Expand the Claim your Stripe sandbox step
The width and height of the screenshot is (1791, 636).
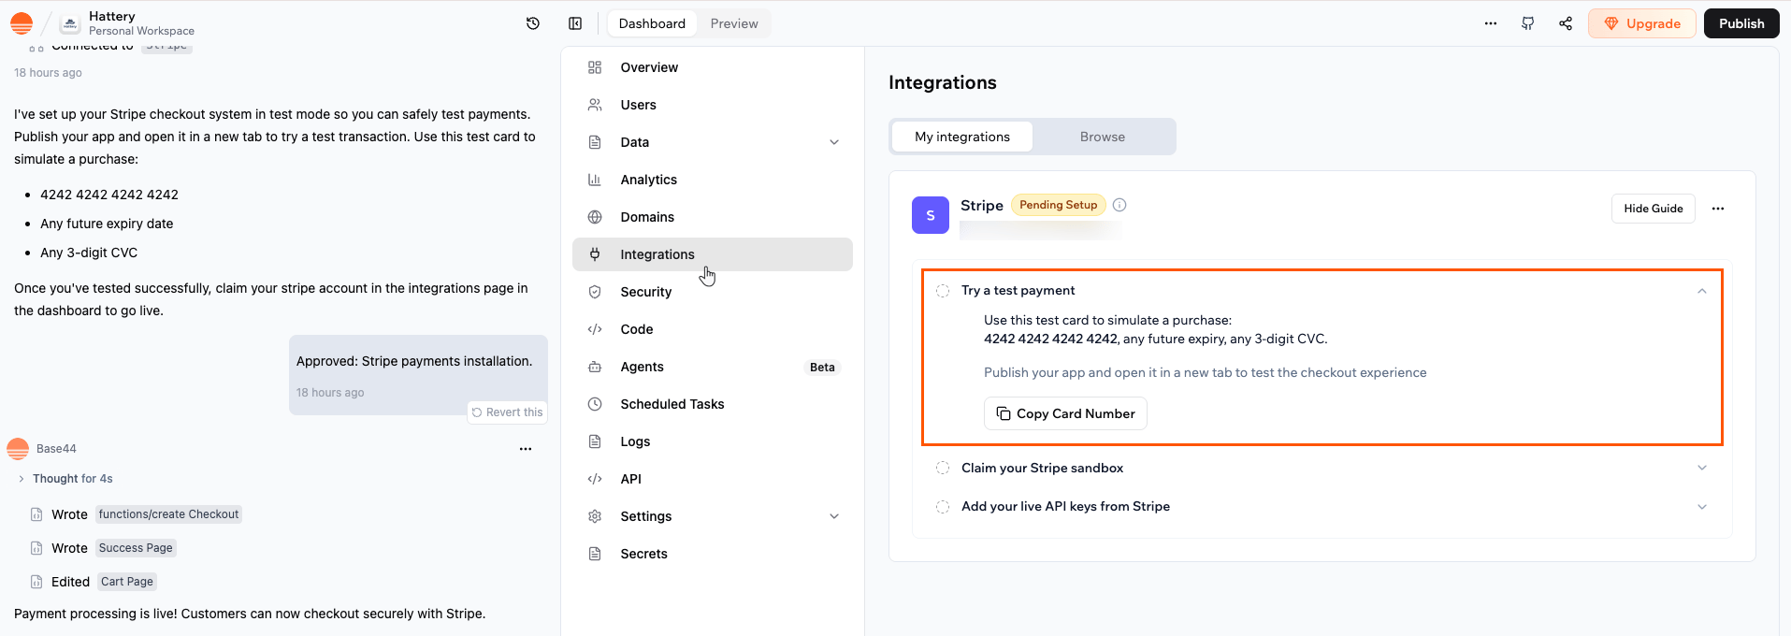pos(1702,468)
